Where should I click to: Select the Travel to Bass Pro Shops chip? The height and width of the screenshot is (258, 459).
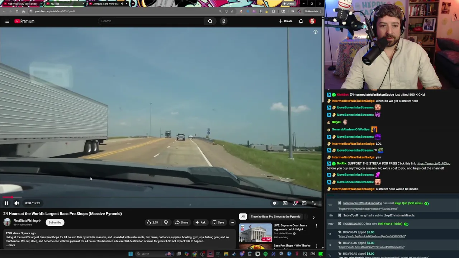(275, 216)
